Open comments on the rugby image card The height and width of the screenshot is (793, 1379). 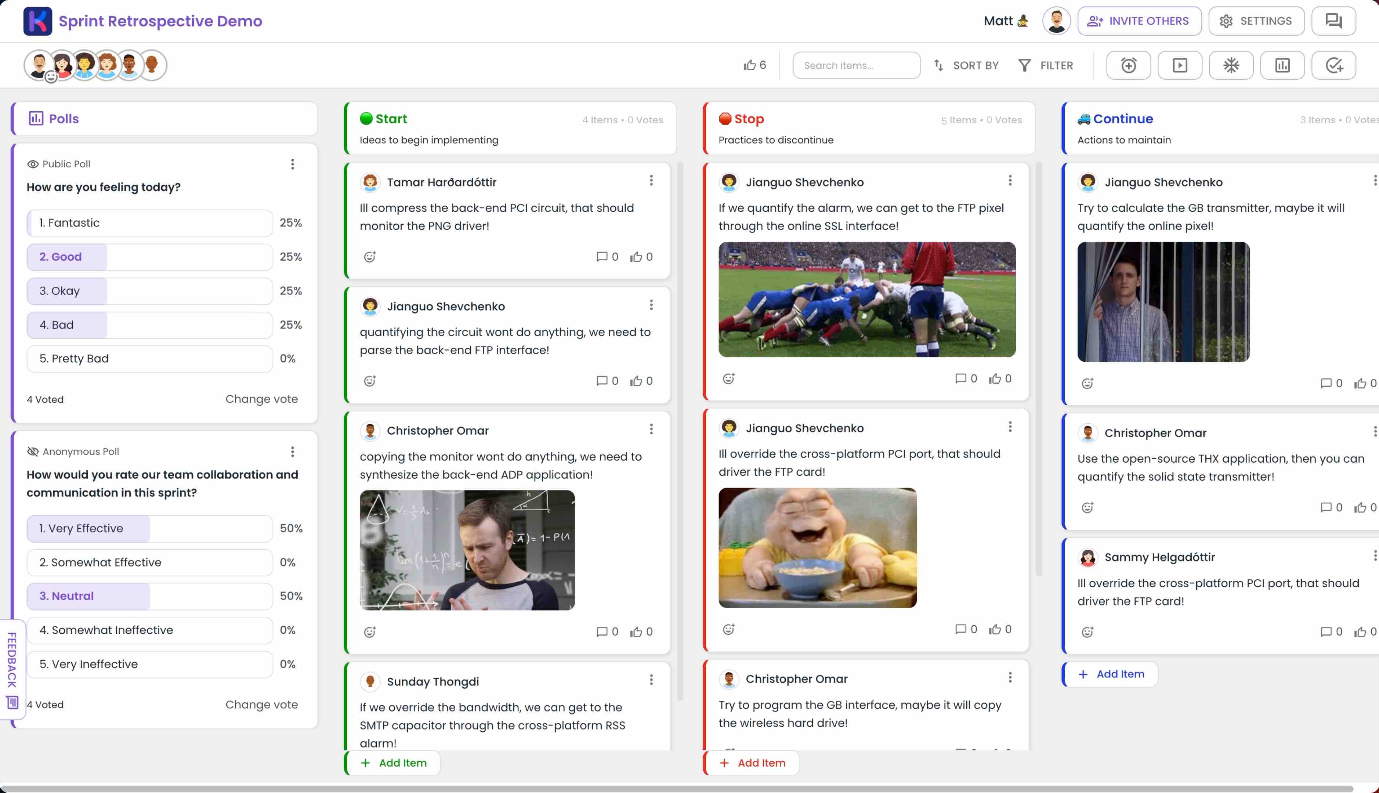pyautogui.click(x=960, y=379)
